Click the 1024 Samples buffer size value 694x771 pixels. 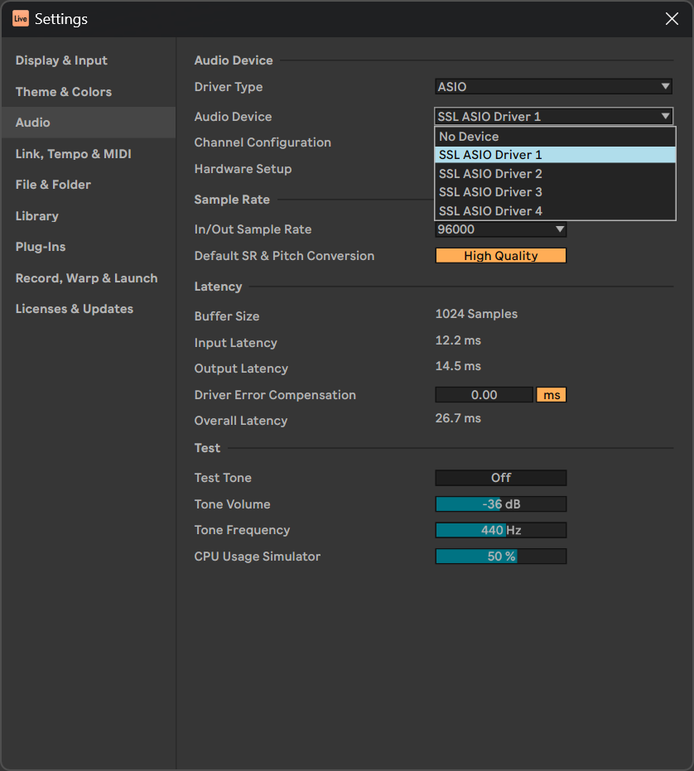[476, 314]
